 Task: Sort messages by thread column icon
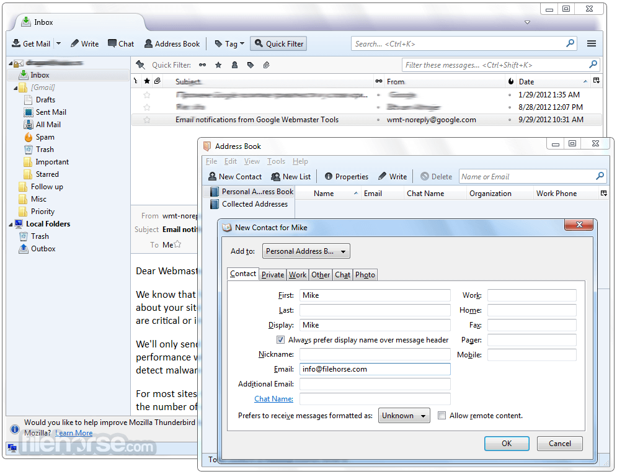[x=136, y=81]
